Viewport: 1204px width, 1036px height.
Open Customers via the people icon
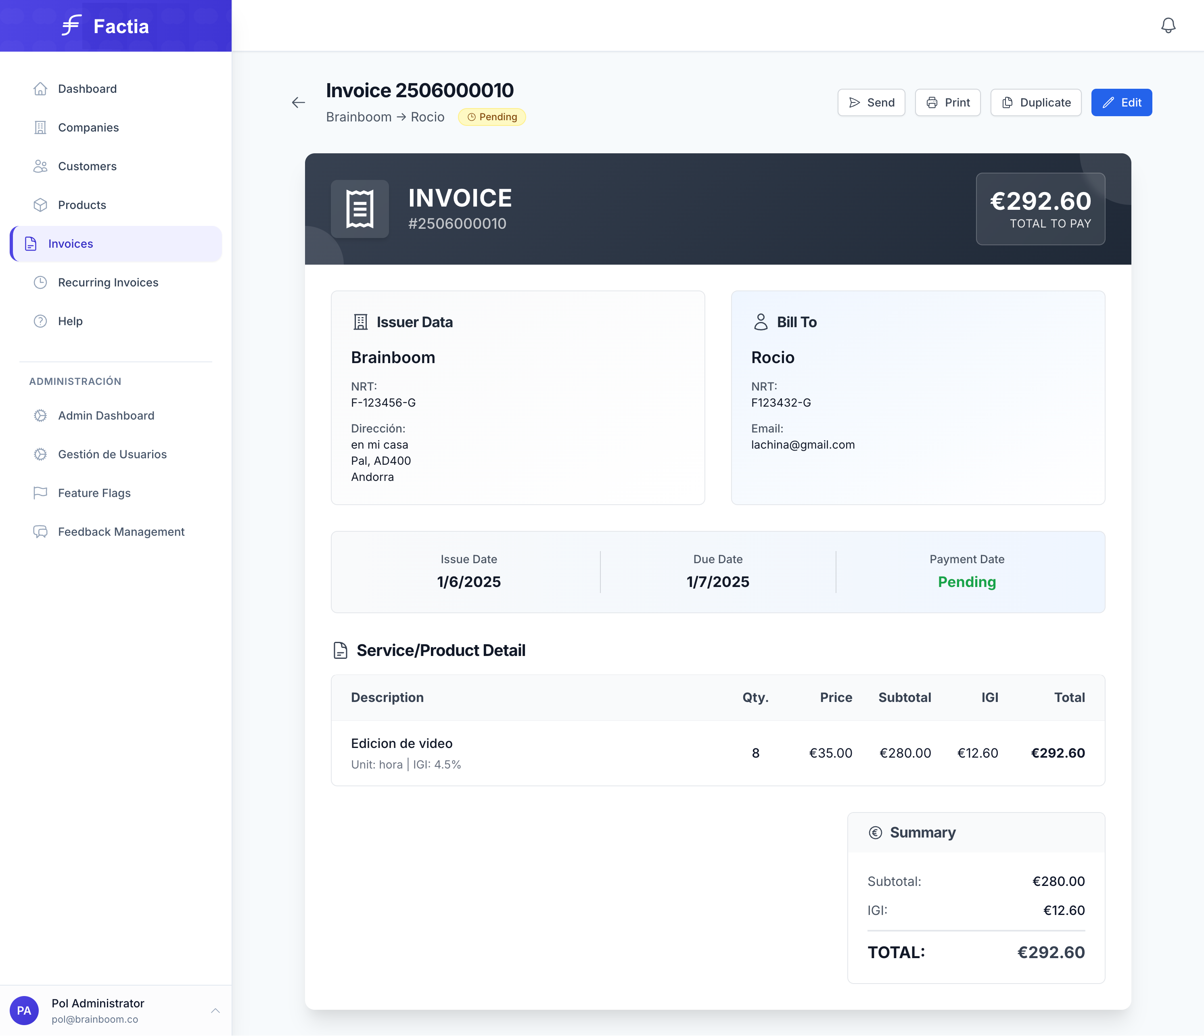click(40, 166)
